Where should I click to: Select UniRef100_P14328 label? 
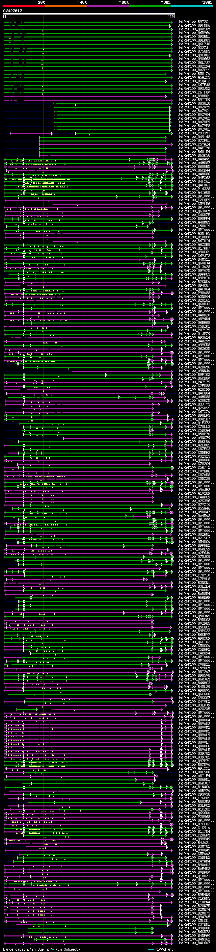point(194,189)
